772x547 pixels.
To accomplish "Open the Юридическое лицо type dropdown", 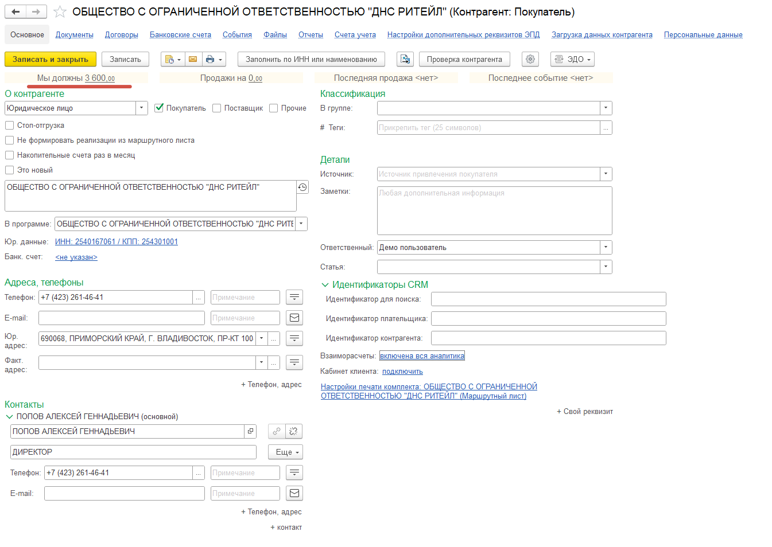I will point(142,108).
